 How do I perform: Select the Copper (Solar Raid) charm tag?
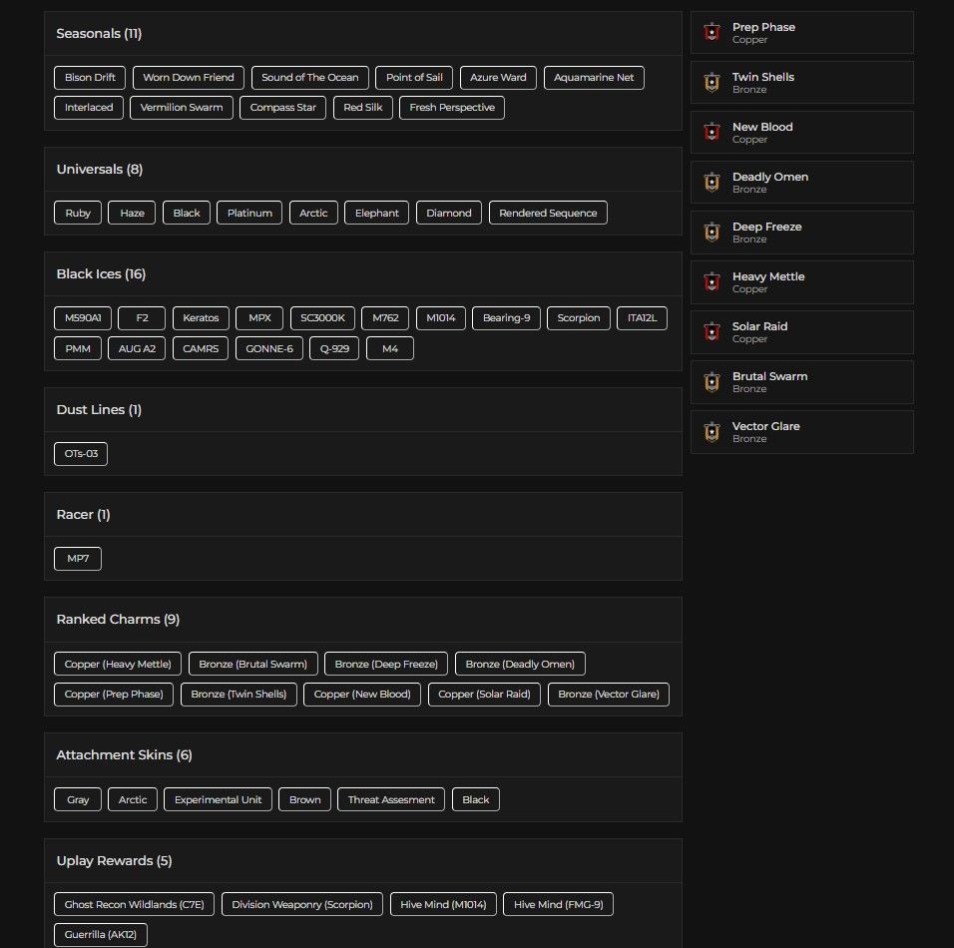[x=484, y=695]
